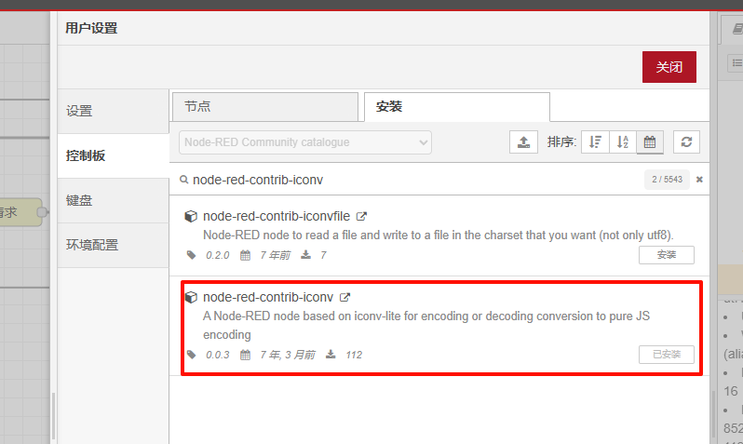Install node-red-contrib-iconvfile with 安装 button

pos(666,255)
